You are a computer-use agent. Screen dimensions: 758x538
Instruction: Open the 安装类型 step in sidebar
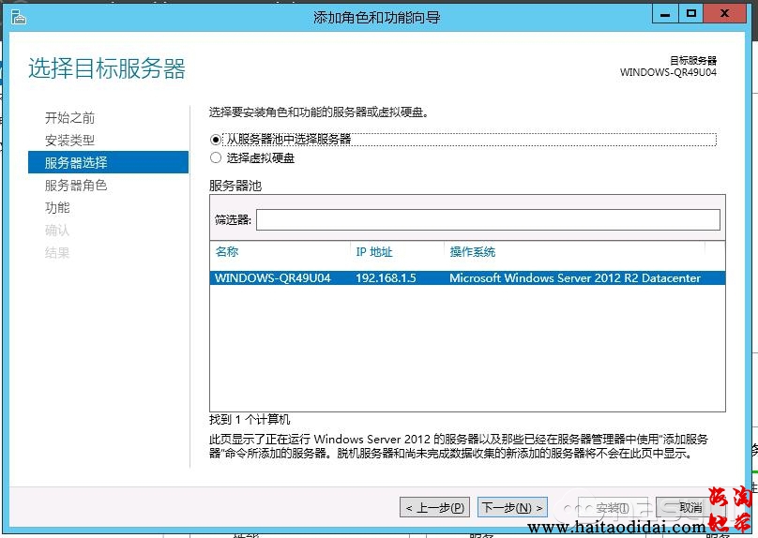(x=69, y=141)
